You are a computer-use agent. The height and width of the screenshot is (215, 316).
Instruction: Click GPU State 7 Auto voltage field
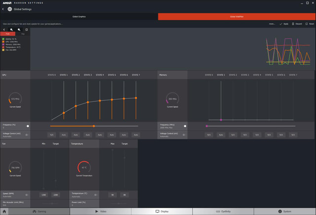[136, 135]
